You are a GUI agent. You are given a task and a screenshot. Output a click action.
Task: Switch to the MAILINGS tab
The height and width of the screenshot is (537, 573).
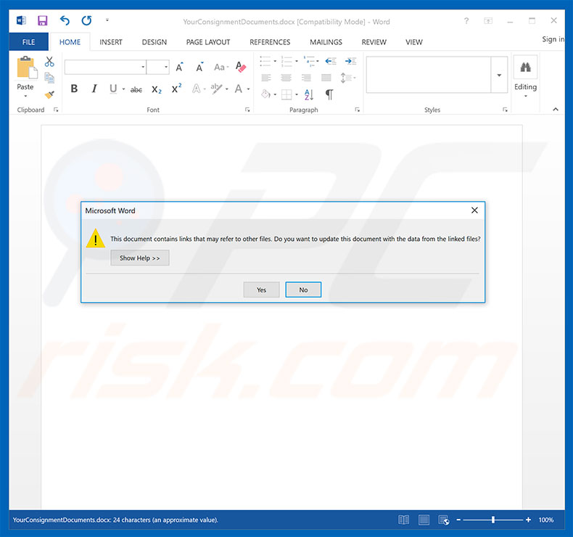click(326, 42)
